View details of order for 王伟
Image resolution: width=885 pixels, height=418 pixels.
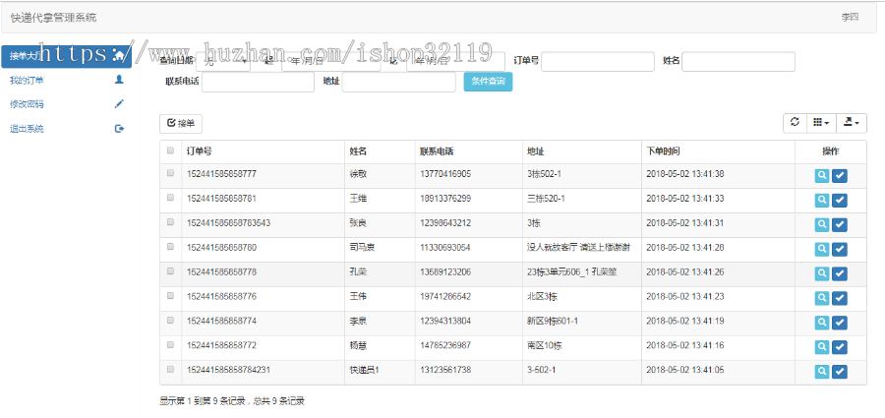pyautogui.click(x=822, y=298)
